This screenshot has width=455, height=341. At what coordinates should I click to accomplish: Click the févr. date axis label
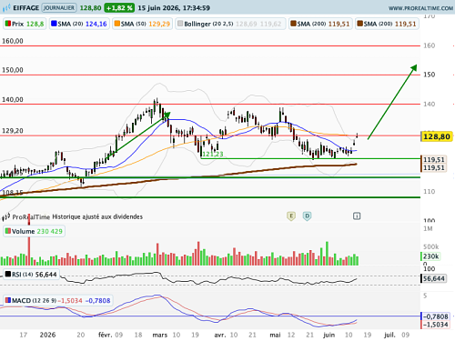(x=105, y=335)
